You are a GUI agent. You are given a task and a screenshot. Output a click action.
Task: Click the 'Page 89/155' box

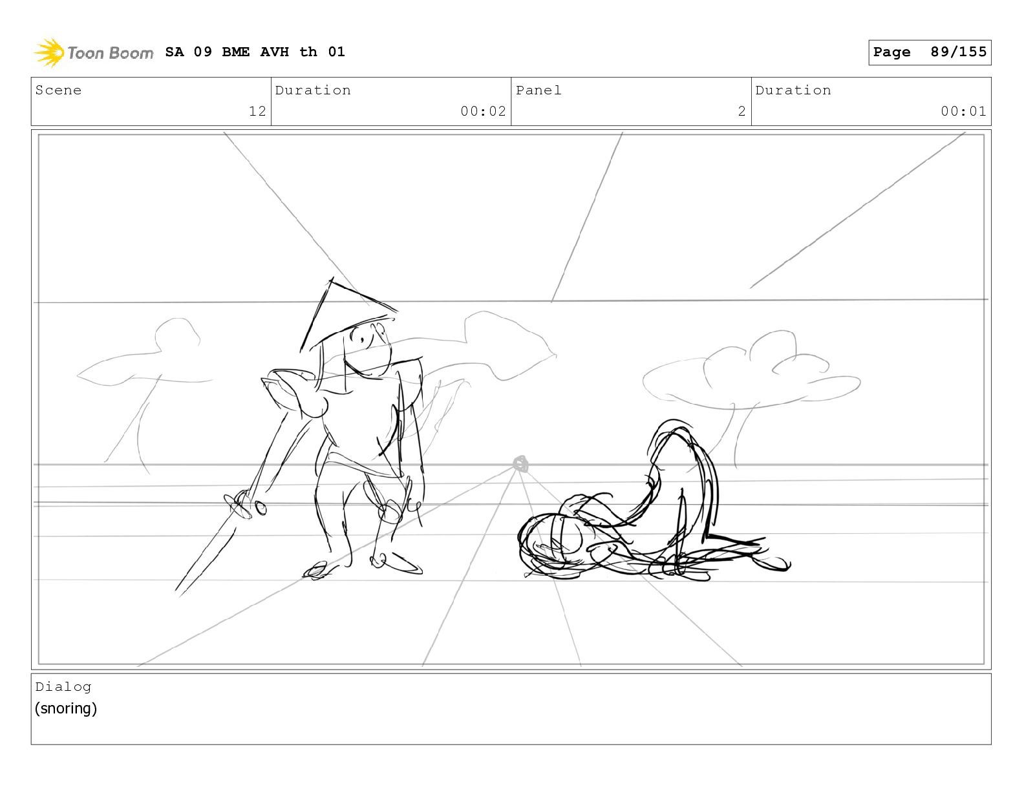click(x=930, y=52)
